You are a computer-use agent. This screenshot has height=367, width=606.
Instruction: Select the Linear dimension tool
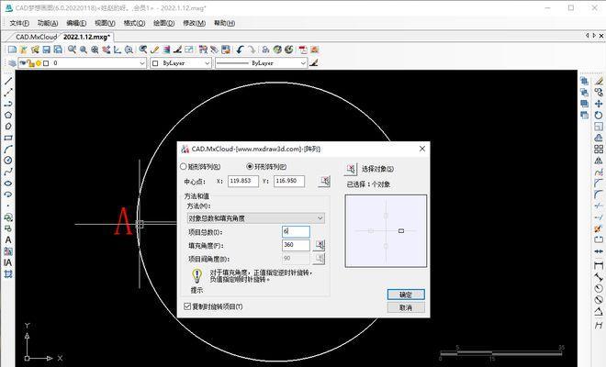pyautogui.click(x=599, y=265)
